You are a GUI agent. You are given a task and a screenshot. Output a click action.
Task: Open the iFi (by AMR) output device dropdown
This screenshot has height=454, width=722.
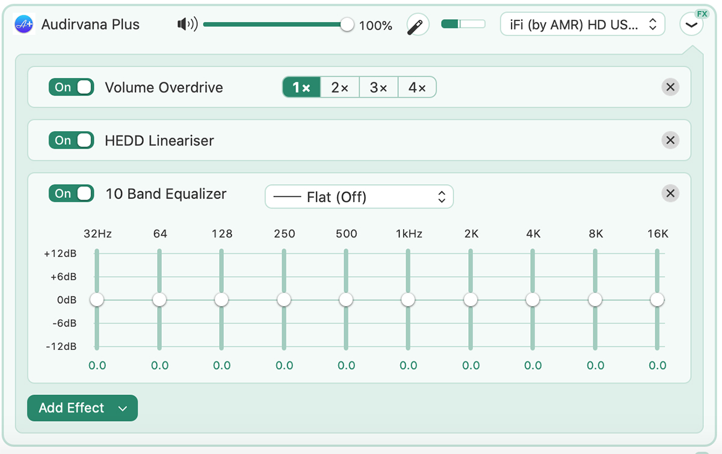582,25
